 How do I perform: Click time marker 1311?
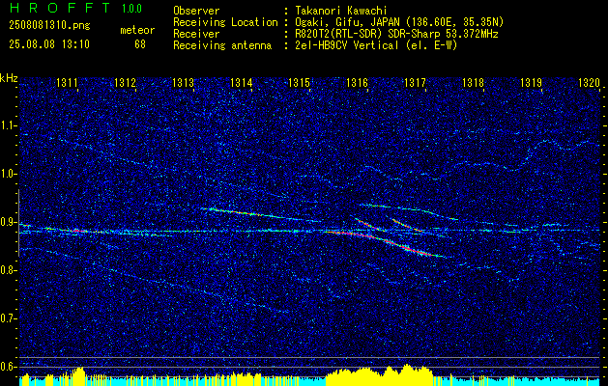[67, 82]
